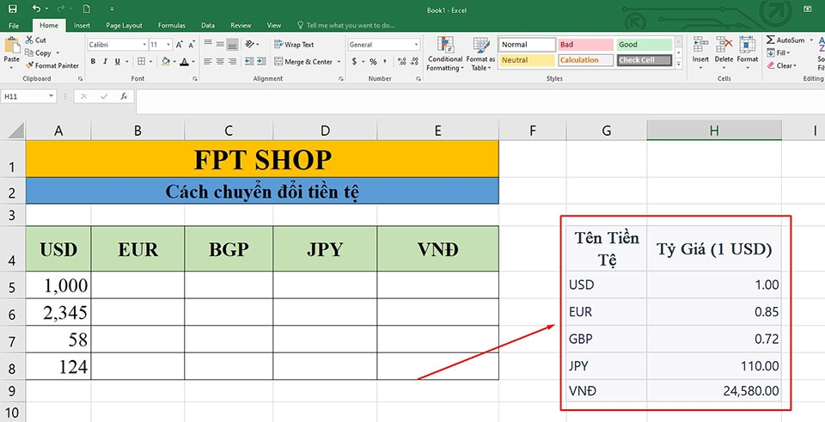Open the General number format dropdown

pyautogui.click(x=417, y=45)
